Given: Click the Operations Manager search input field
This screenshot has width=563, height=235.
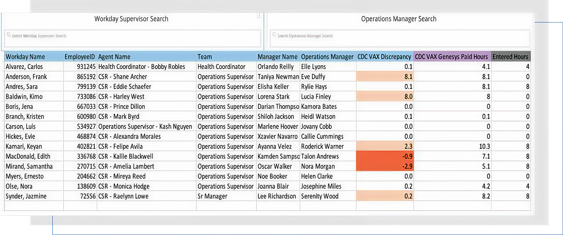Looking at the screenshot, I should click(x=400, y=38).
